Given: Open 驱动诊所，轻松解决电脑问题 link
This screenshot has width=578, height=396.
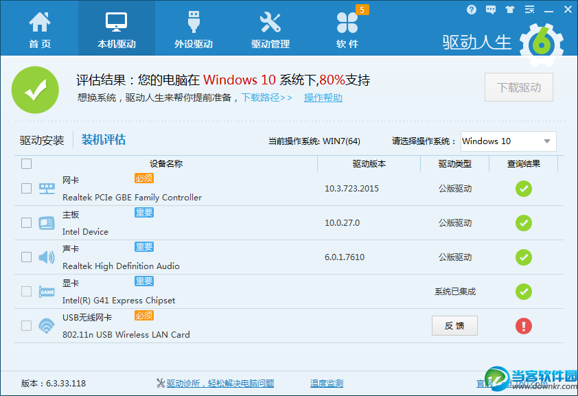Looking at the screenshot, I should [x=220, y=384].
